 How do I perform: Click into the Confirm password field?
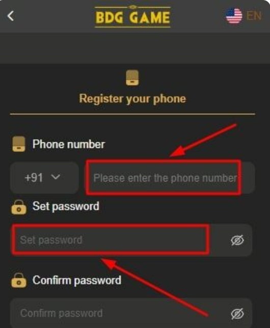[131, 313]
